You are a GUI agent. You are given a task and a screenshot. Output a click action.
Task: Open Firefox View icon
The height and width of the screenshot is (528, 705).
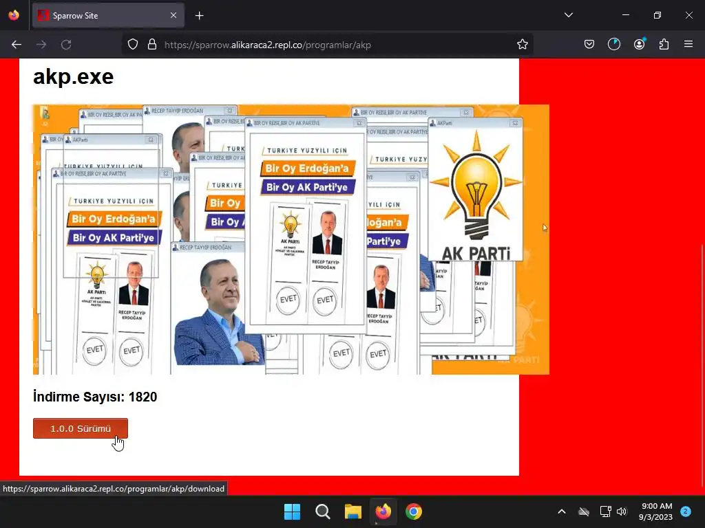14,15
